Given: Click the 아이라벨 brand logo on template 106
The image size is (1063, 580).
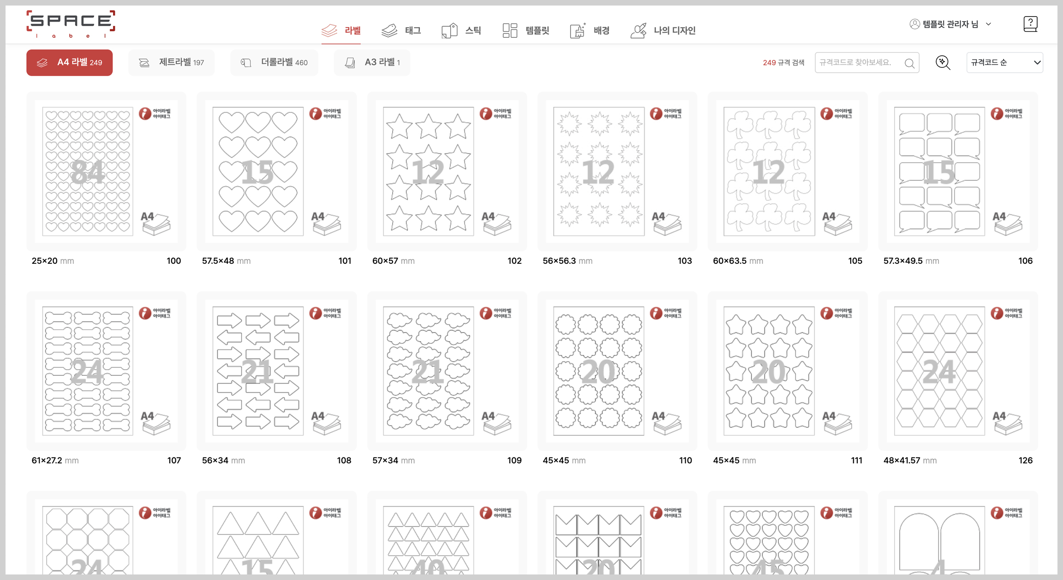Looking at the screenshot, I should [1007, 113].
